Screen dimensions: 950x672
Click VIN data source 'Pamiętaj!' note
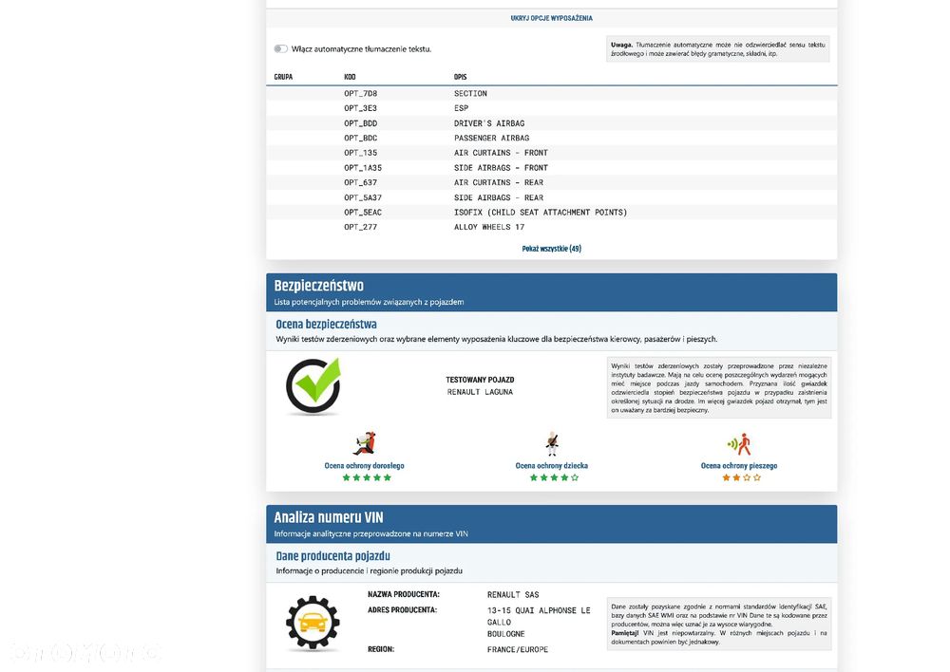pos(719,625)
